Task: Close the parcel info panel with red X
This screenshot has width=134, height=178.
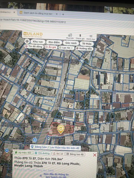Action: tap(95, 155)
